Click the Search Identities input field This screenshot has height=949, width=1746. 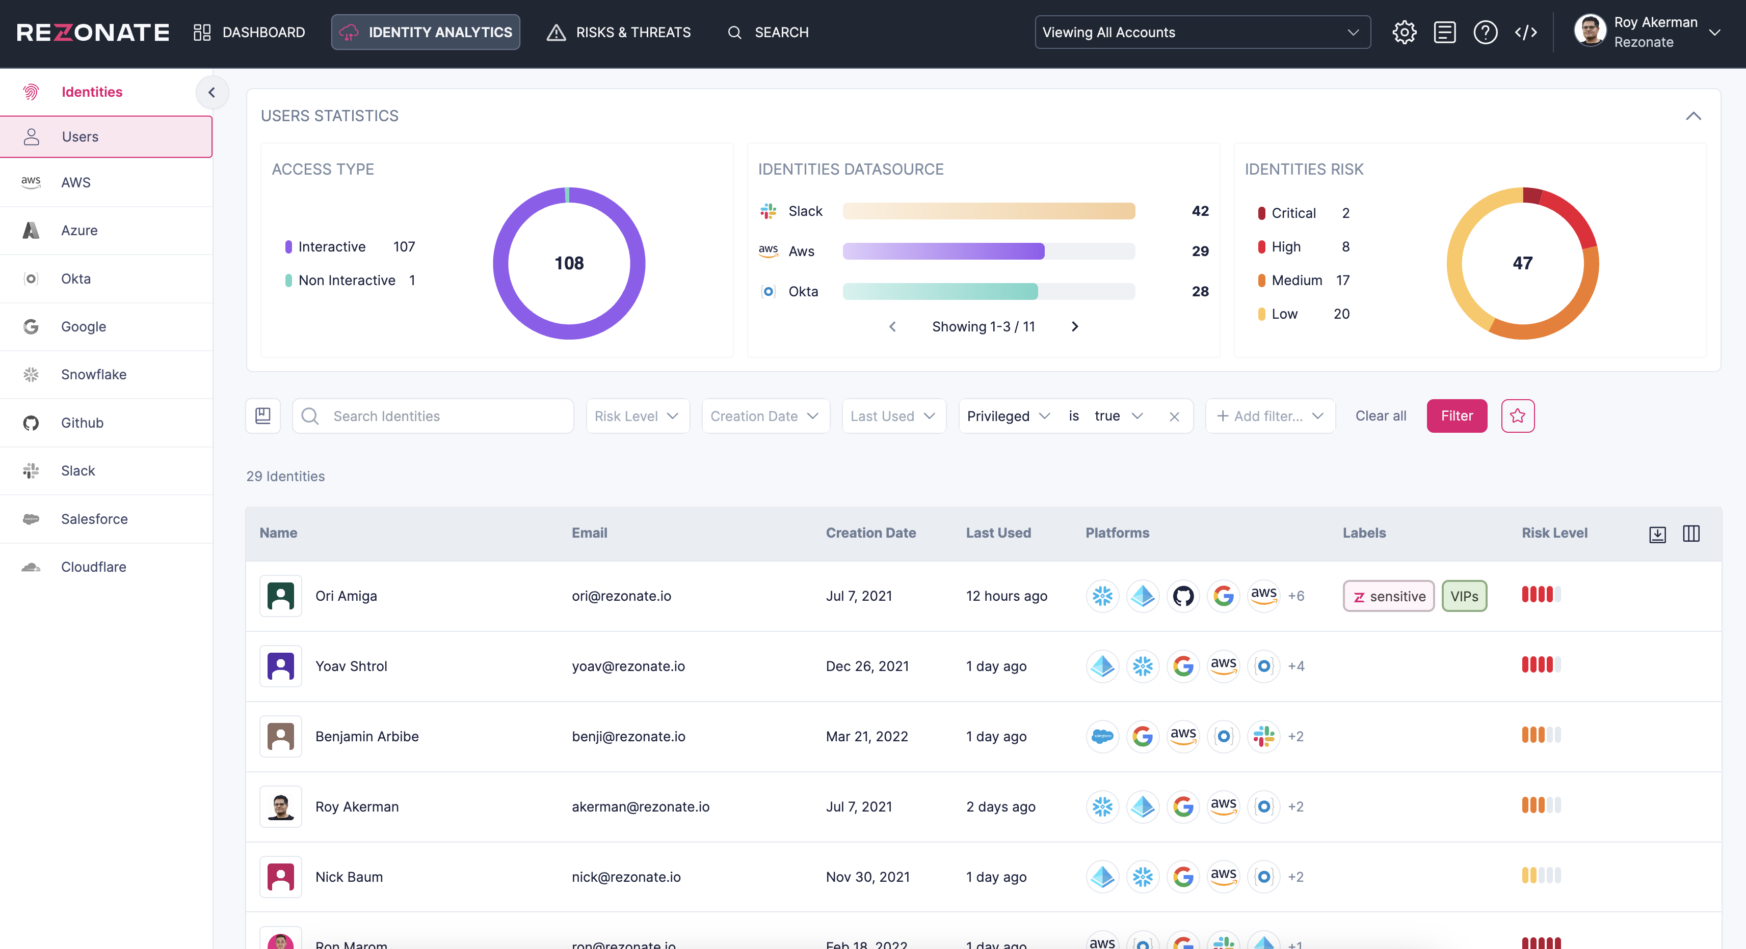[447, 415]
